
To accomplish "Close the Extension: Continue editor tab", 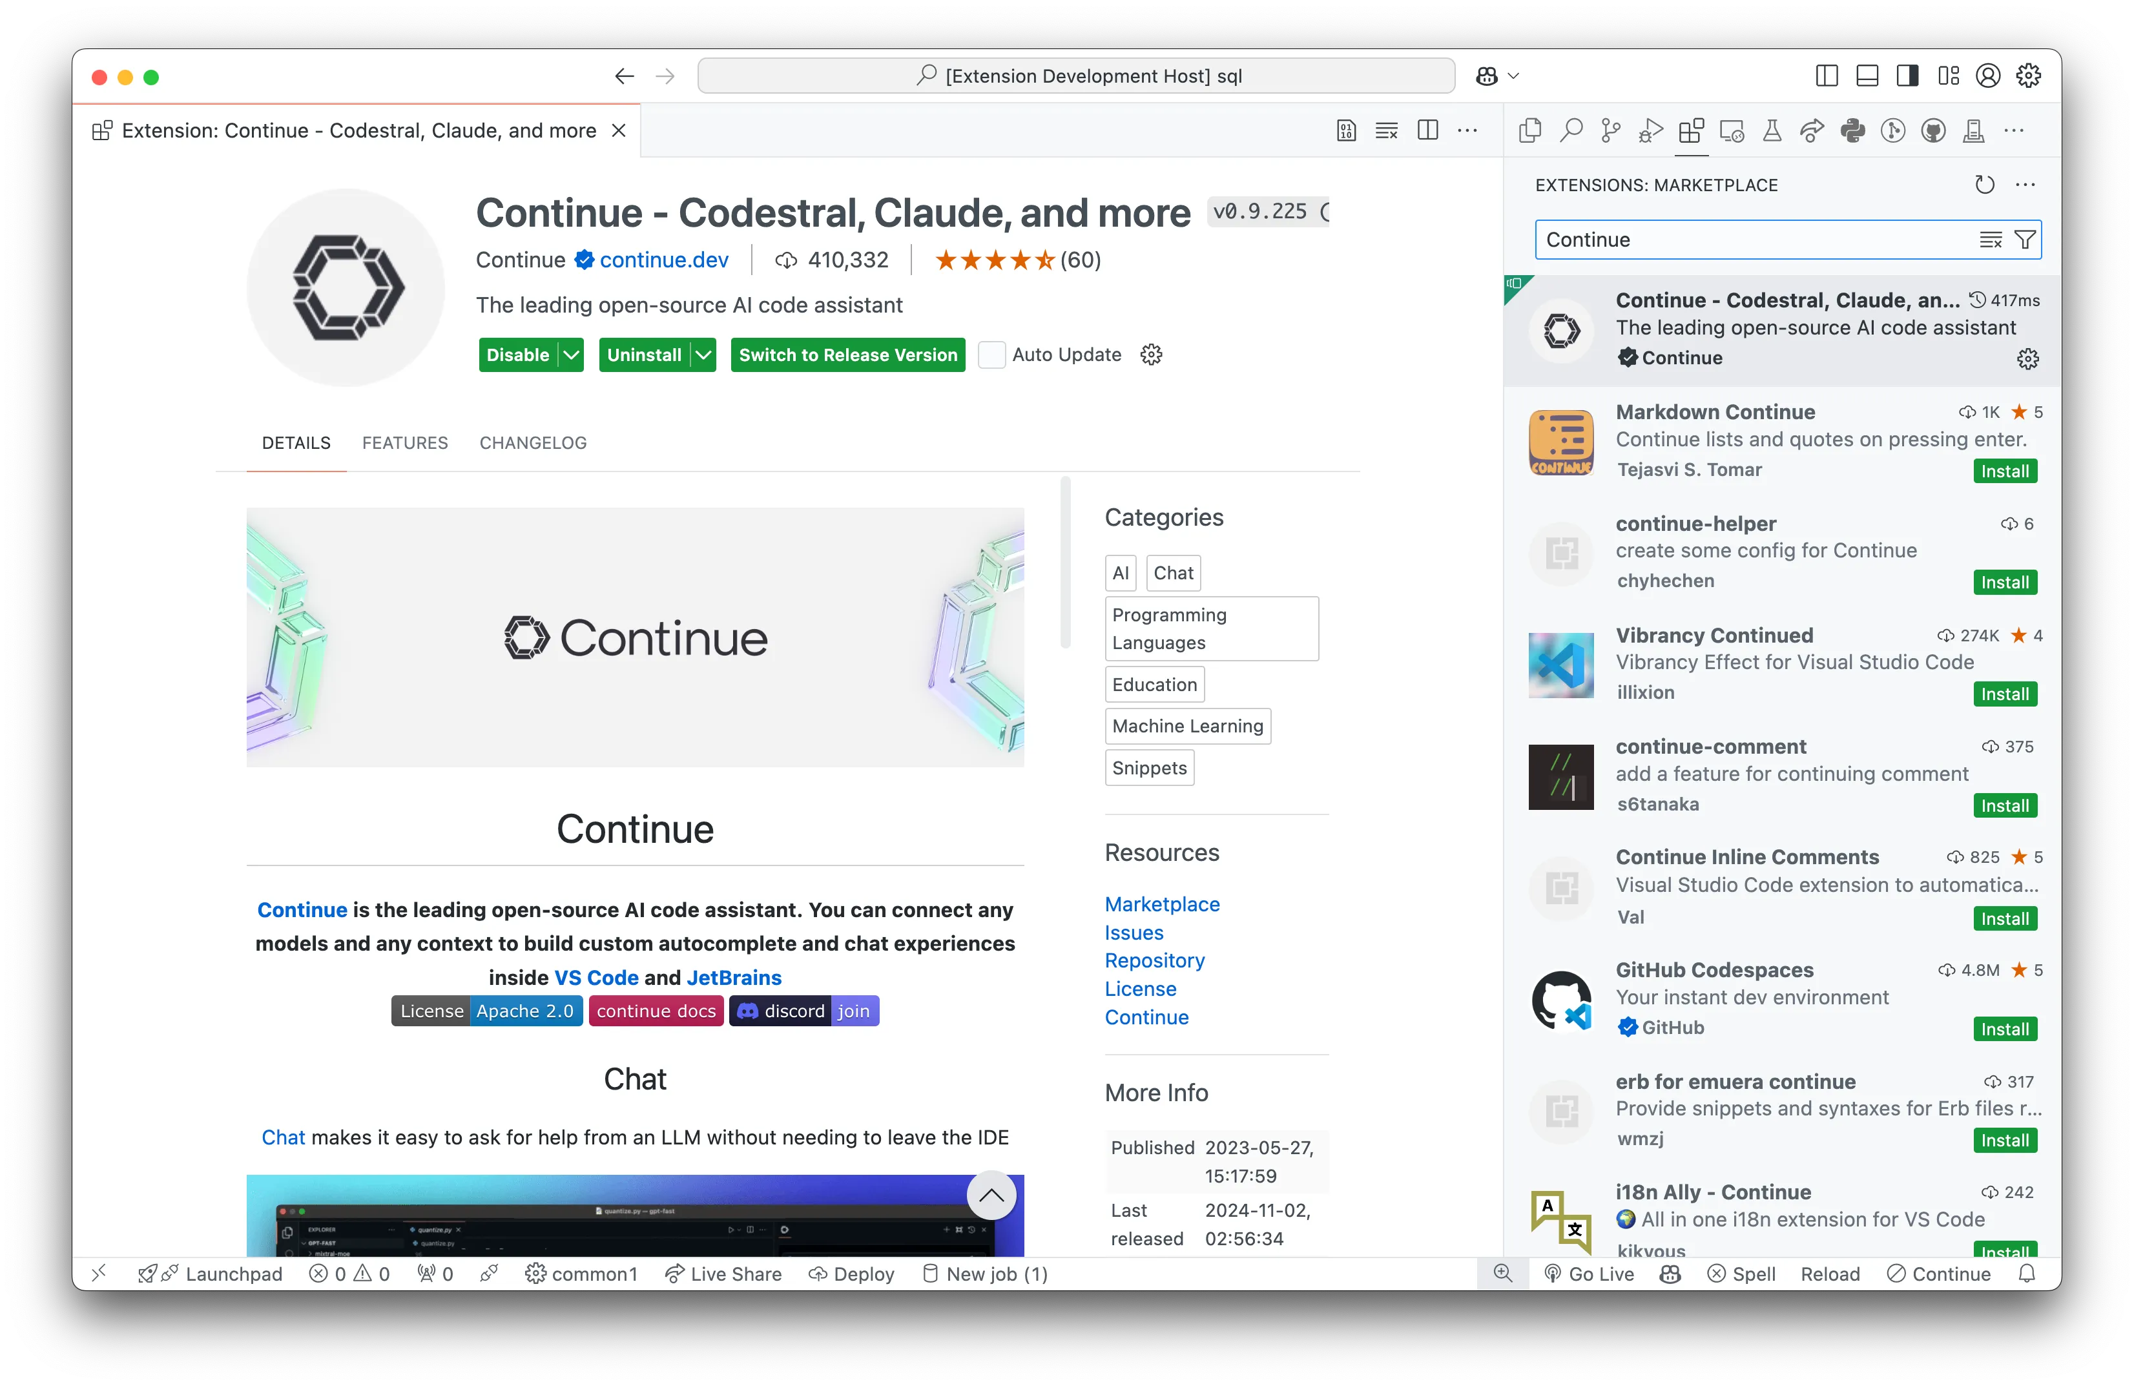I will pos(617,131).
